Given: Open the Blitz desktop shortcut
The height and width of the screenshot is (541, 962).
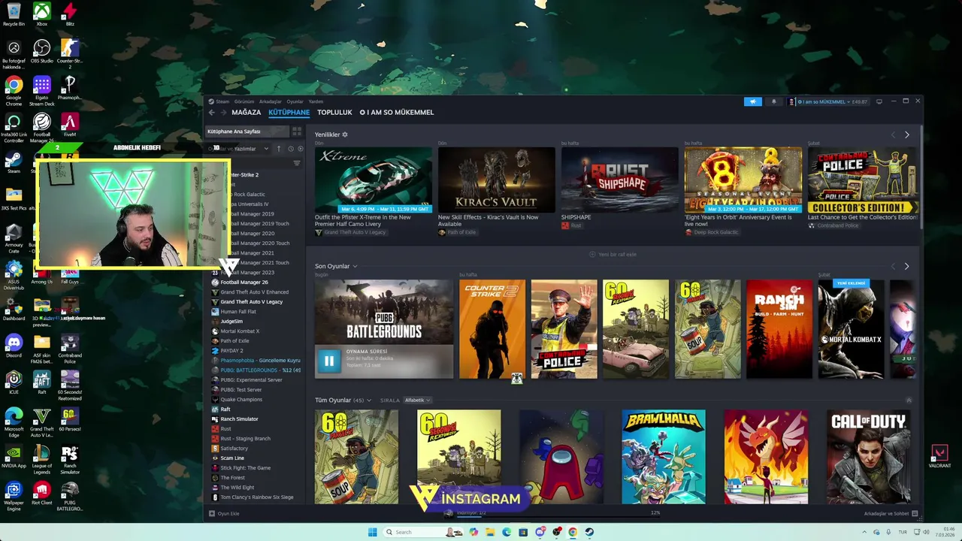Looking at the screenshot, I should (70, 14).
